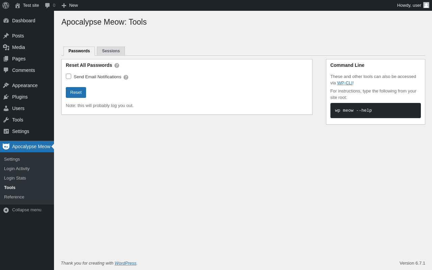Select the Passwords tab

[79, 51]
